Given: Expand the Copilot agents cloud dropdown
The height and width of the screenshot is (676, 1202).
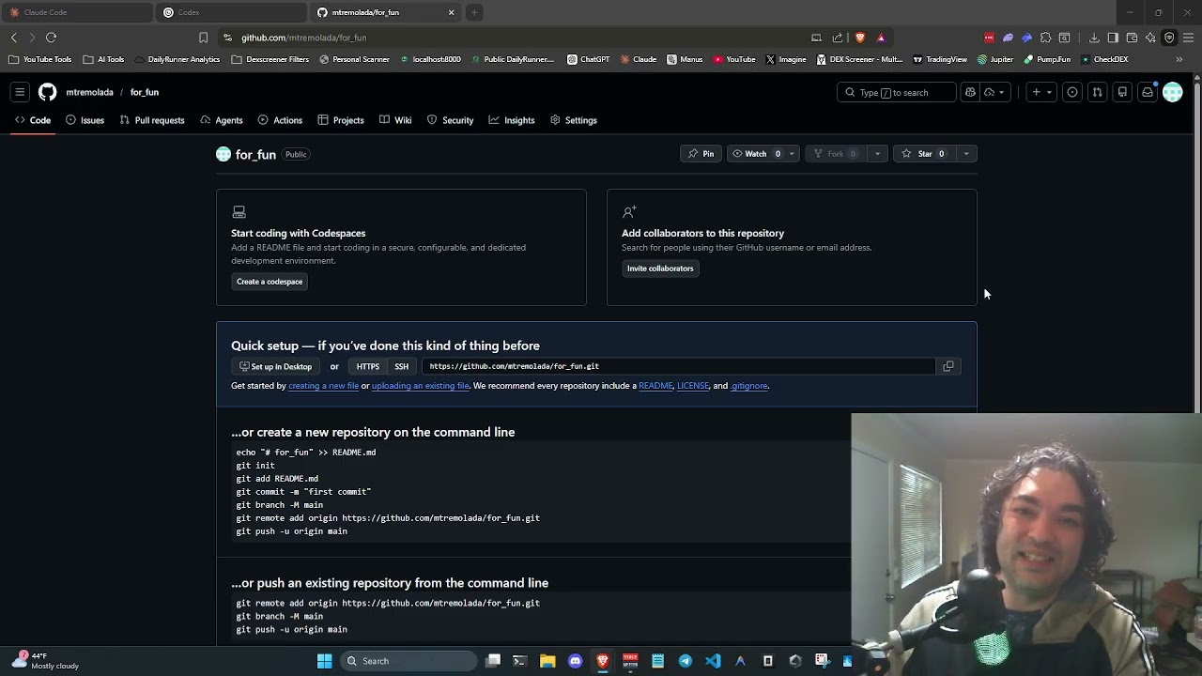Looking at the screenshot, I should (x=995, y=92).
